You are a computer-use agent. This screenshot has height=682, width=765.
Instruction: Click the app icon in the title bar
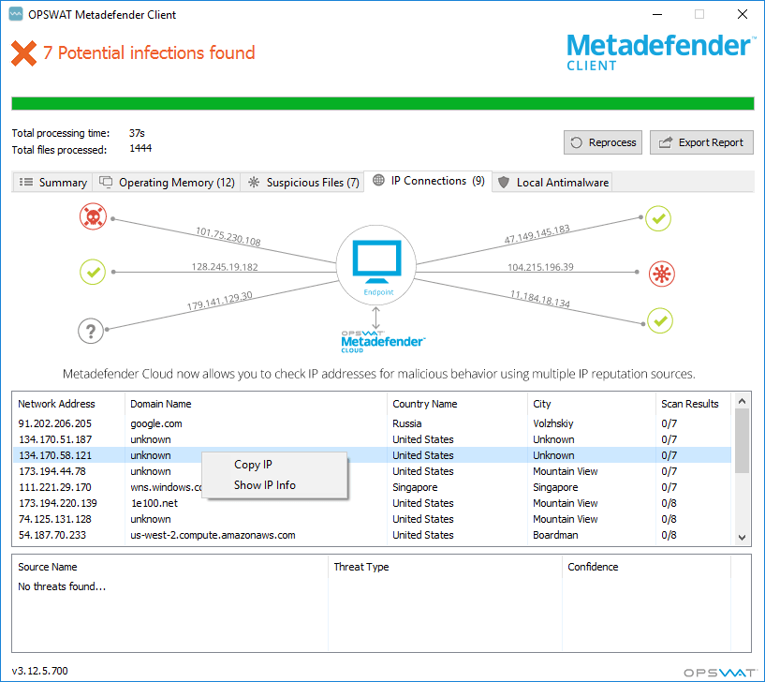[x=16, y=14]
